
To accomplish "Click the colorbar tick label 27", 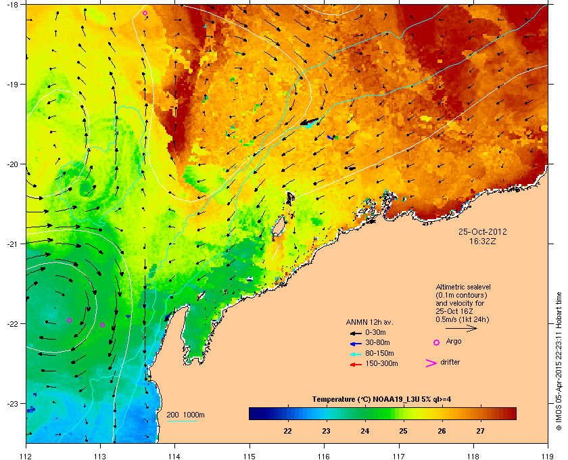I will 480,432.
